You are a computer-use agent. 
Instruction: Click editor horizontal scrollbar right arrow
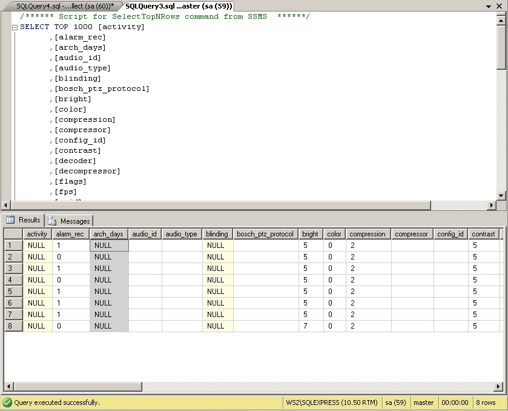click(x=492, y=206)
